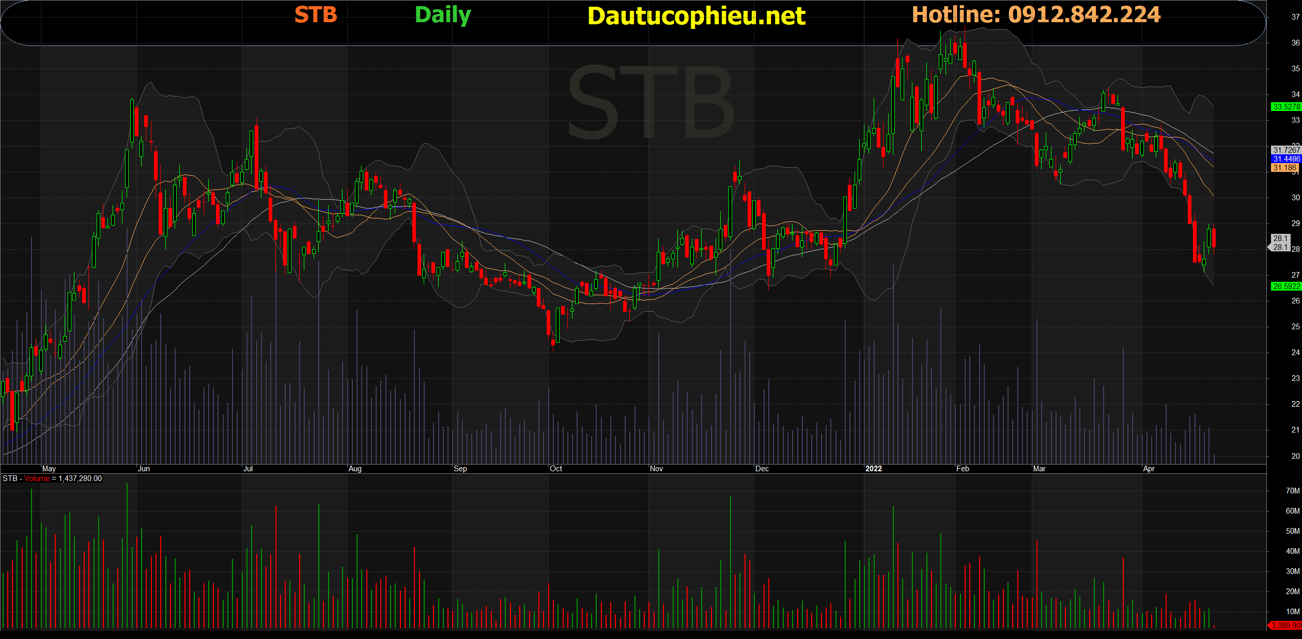
Task: Select the Jun month marker on time axis
Action: coord(144,469)
